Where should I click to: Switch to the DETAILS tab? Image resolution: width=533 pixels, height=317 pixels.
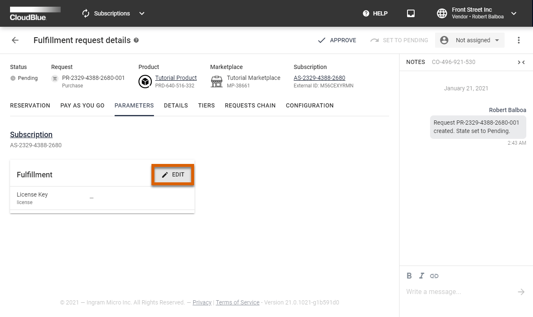coord(176,105)
